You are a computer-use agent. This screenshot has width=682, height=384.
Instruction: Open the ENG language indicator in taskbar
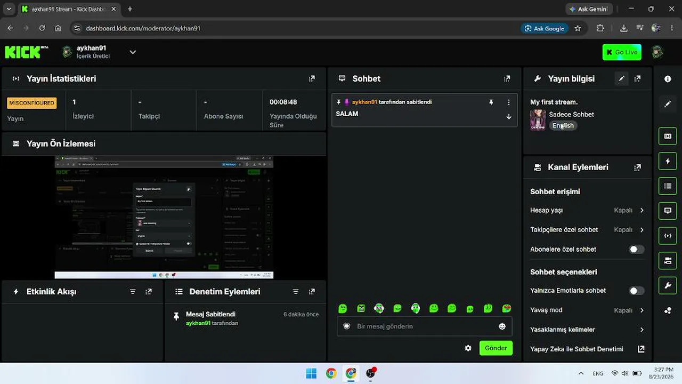point(598,373)
